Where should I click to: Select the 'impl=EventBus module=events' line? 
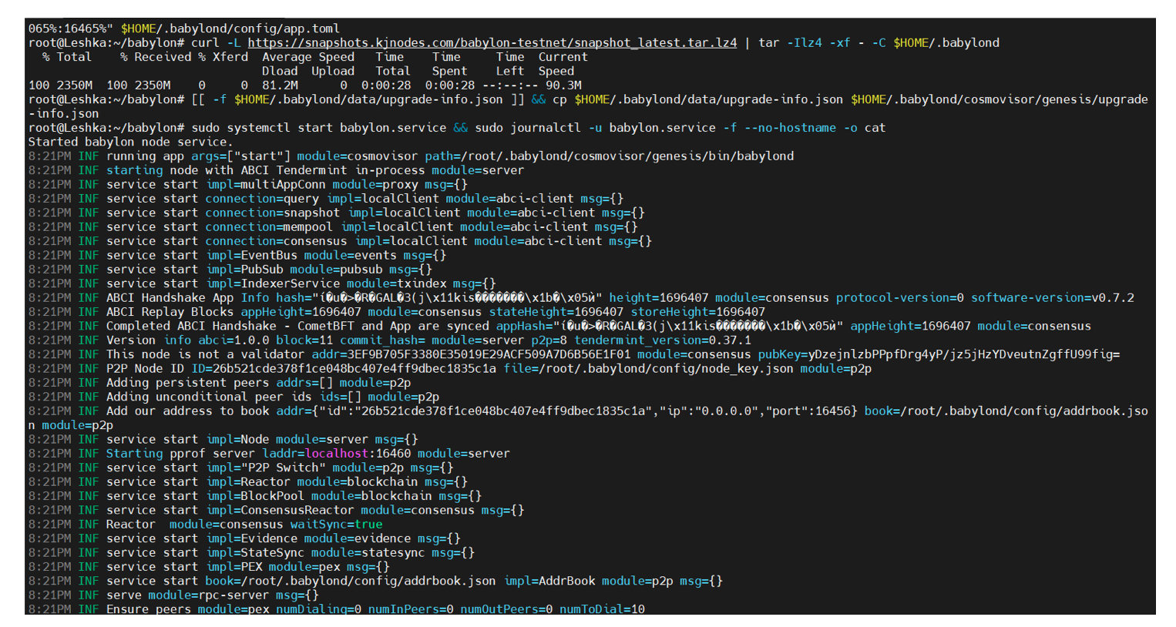[x=237, y=256]
